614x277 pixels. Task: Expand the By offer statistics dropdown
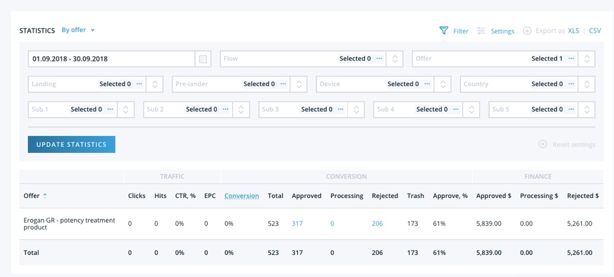tap(93, 30)
